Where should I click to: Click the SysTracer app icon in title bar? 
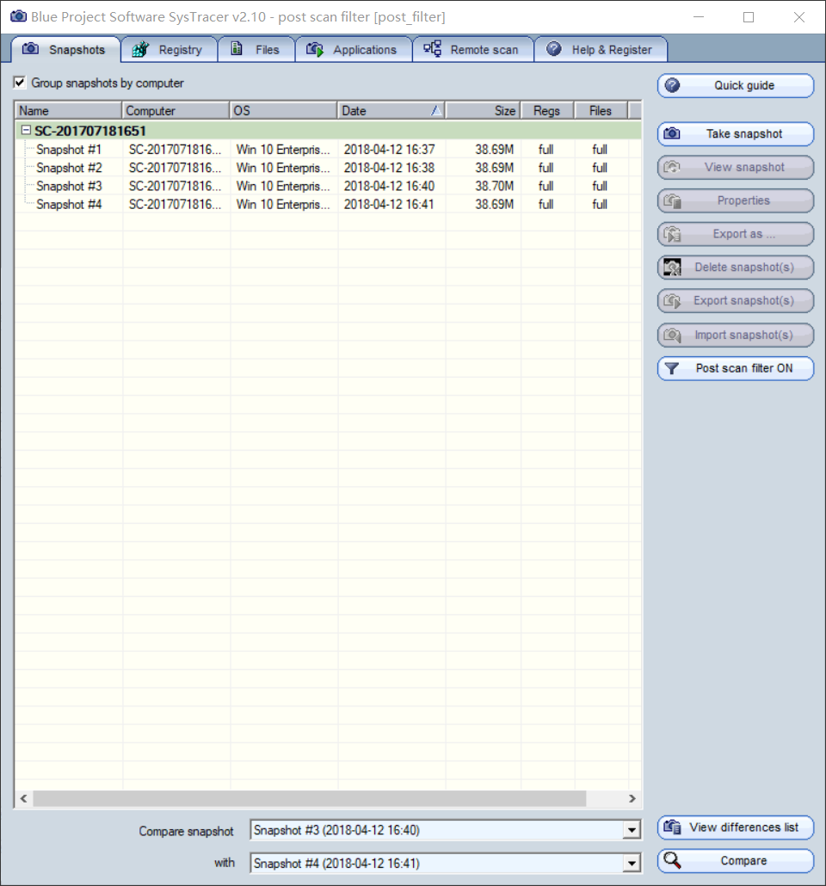19,15
